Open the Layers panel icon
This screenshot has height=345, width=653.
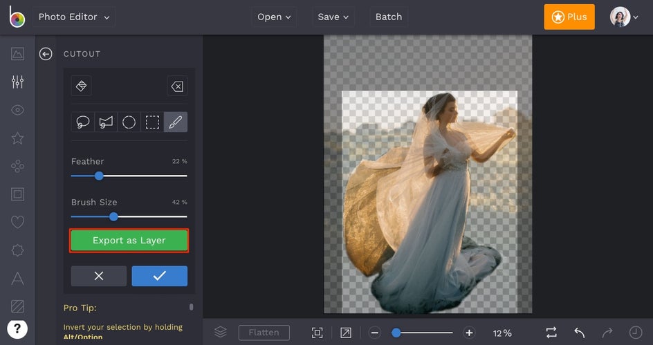(220, 333)
